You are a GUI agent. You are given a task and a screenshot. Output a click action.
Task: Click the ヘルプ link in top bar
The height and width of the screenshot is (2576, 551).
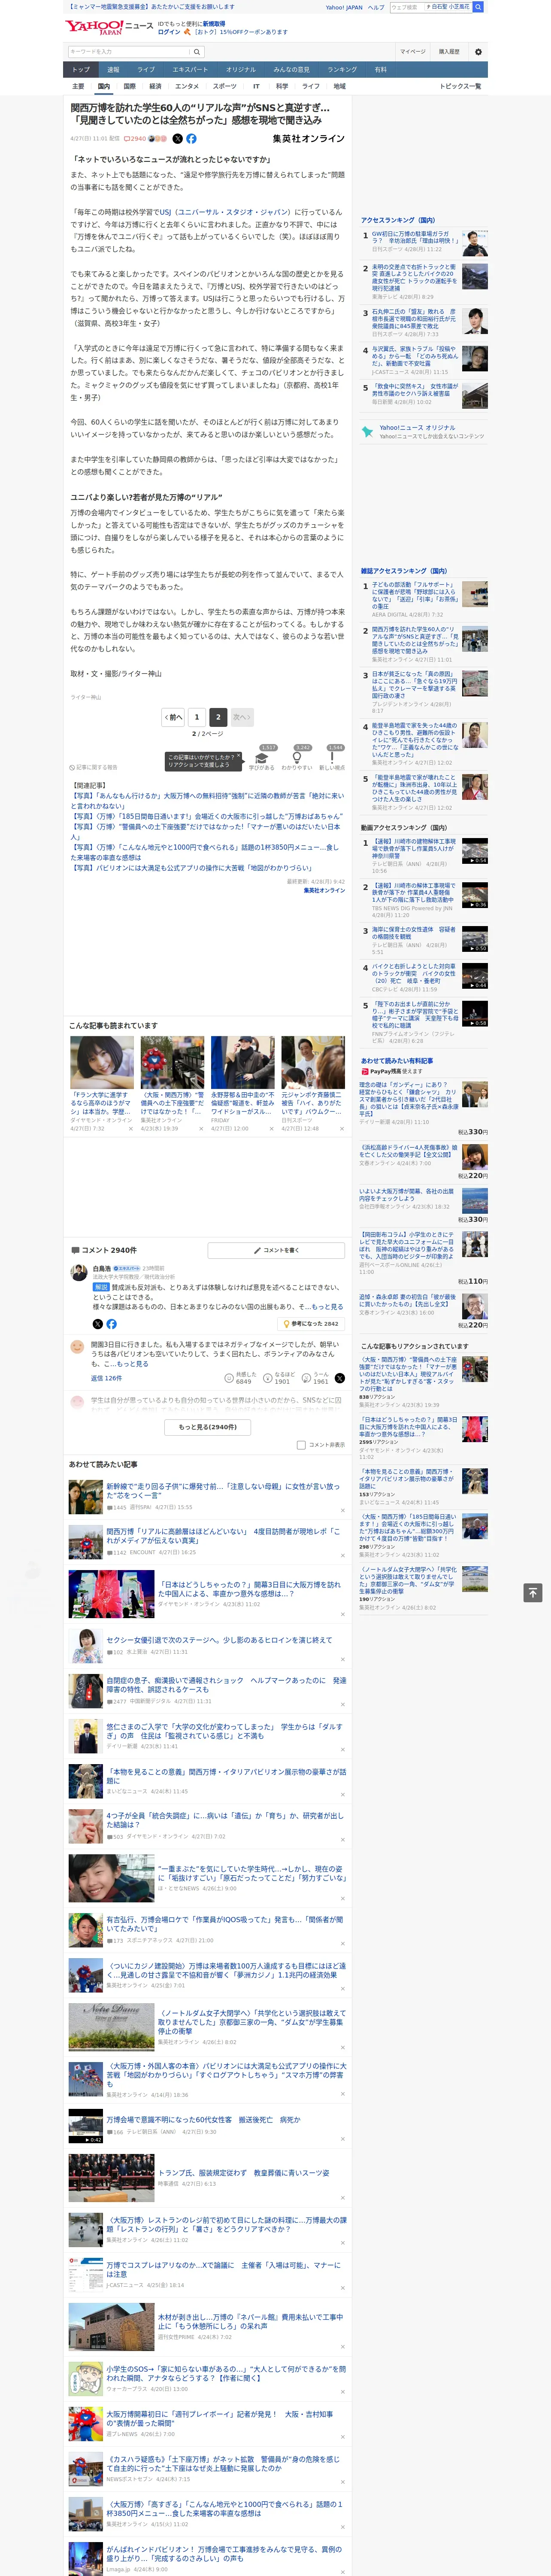375,7
